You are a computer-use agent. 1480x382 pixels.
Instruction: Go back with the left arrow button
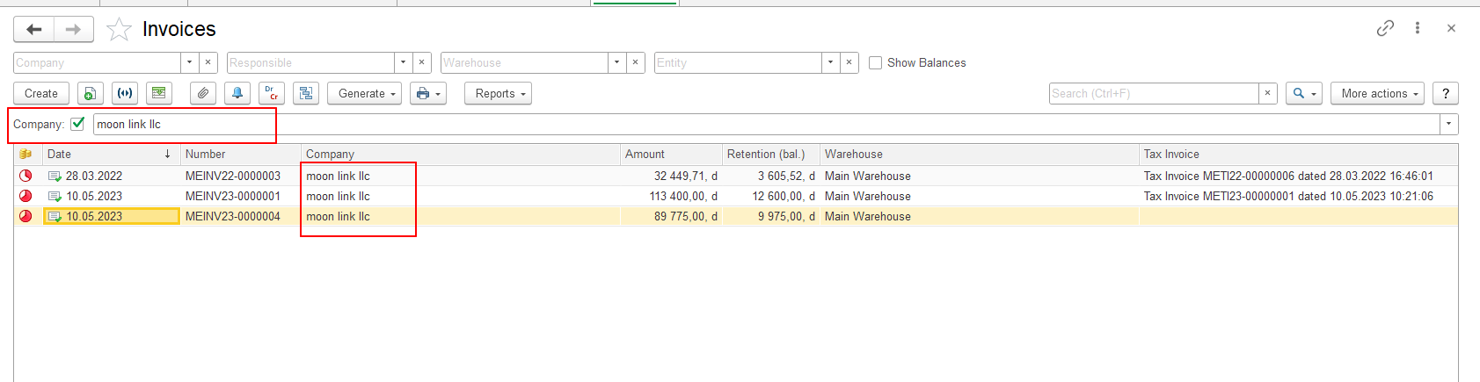[33, 30]
